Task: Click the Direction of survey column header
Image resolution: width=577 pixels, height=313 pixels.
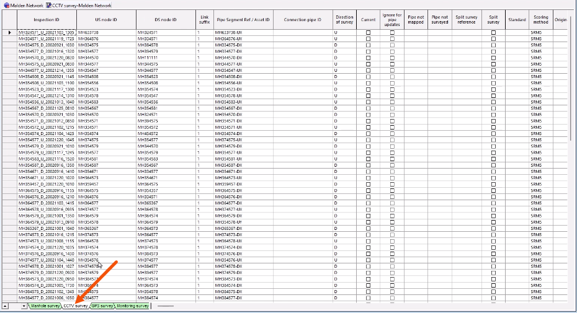Action: pos(344,20)
